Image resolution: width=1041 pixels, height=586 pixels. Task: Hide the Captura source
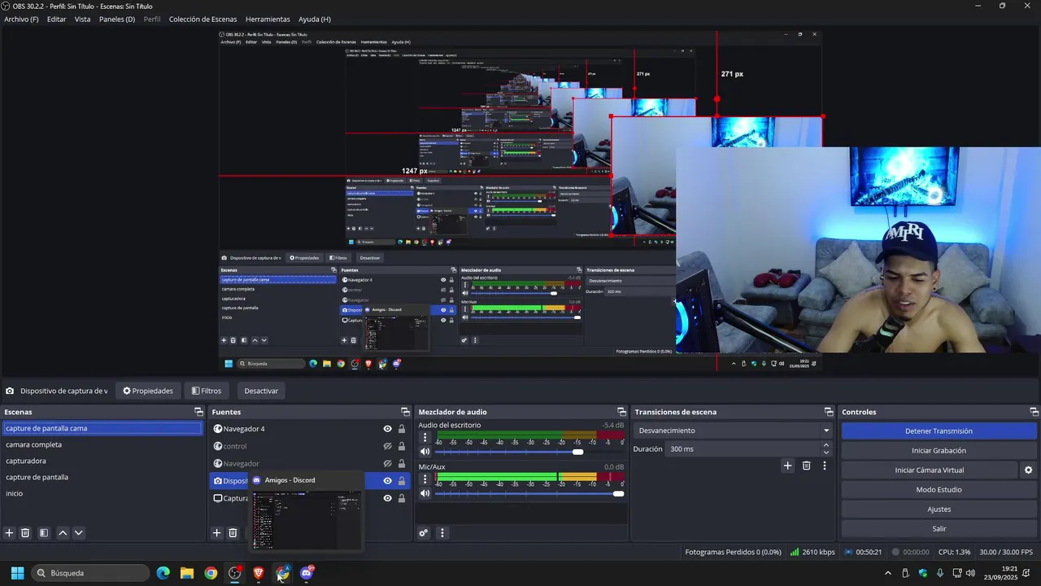(x=387, y=498)
